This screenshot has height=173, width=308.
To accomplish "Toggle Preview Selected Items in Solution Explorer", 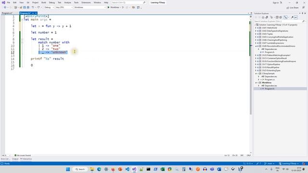I will [x=295, y=17].
